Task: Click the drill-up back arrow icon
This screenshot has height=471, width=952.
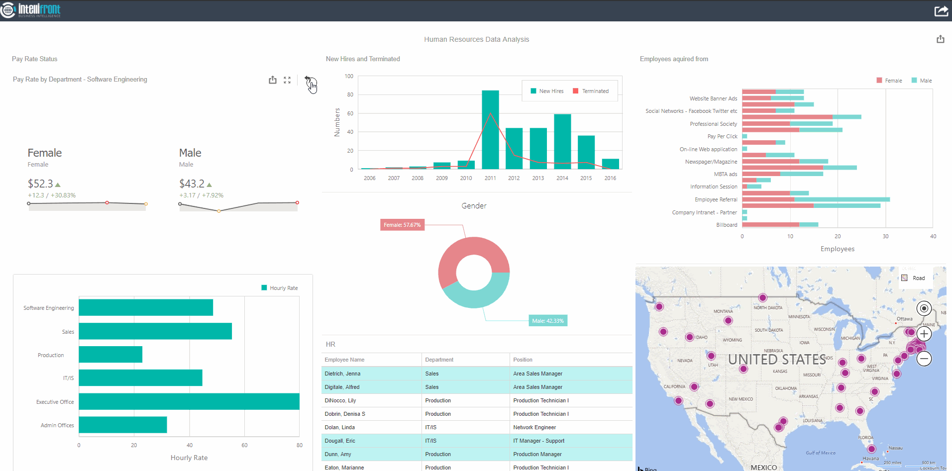Action: [x=308, y=80]
